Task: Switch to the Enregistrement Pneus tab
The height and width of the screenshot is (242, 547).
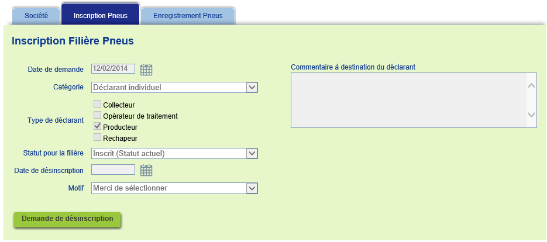Action: coord(188,16)
